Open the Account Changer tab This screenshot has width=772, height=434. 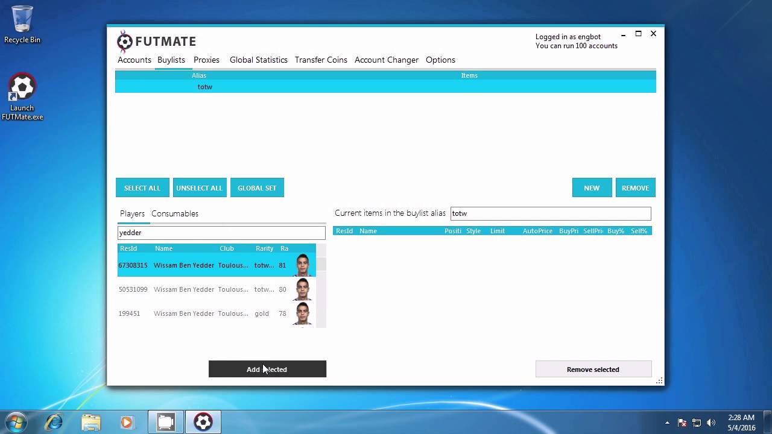[x=387, y=60]
